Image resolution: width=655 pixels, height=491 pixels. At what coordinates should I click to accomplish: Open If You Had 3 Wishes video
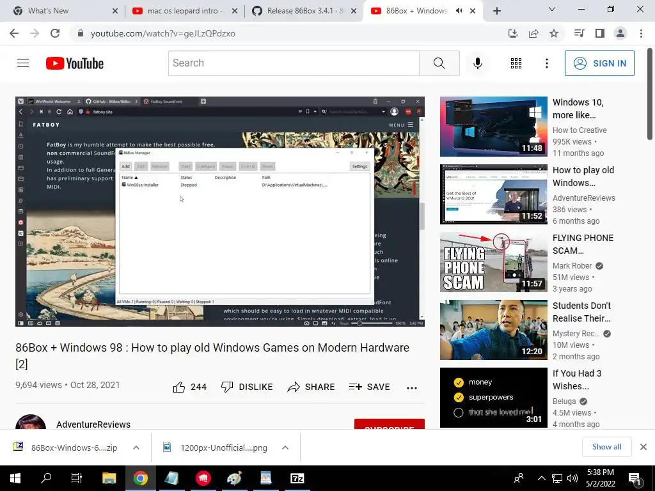(493, 398)
